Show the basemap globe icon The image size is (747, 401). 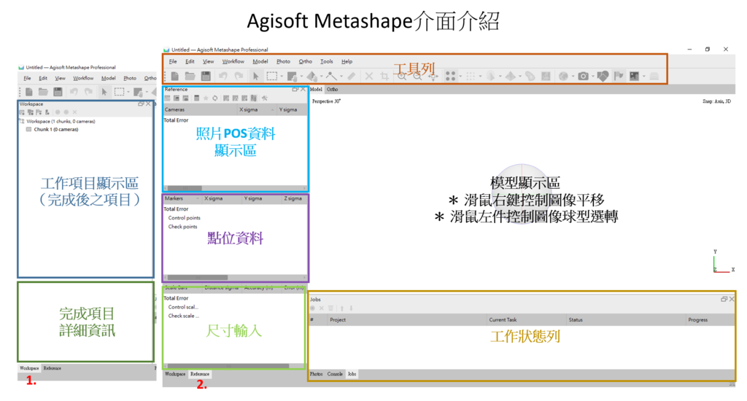point(563,77)
